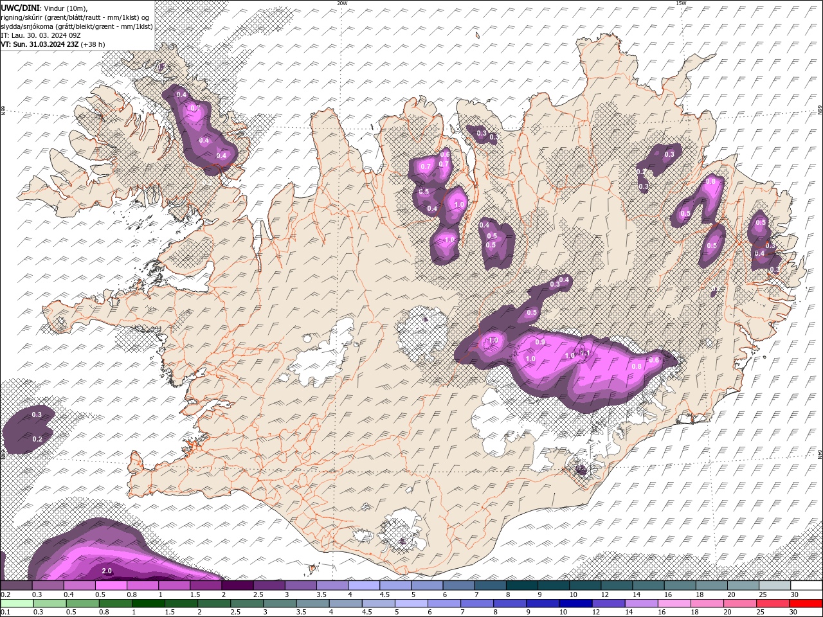Pick the 1 swatch in the purple snow scale
The image size is (823, 617).
(174, 586)
